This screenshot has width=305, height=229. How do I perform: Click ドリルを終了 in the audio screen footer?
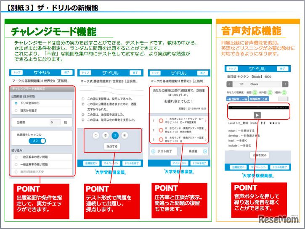tap(279, 167)
